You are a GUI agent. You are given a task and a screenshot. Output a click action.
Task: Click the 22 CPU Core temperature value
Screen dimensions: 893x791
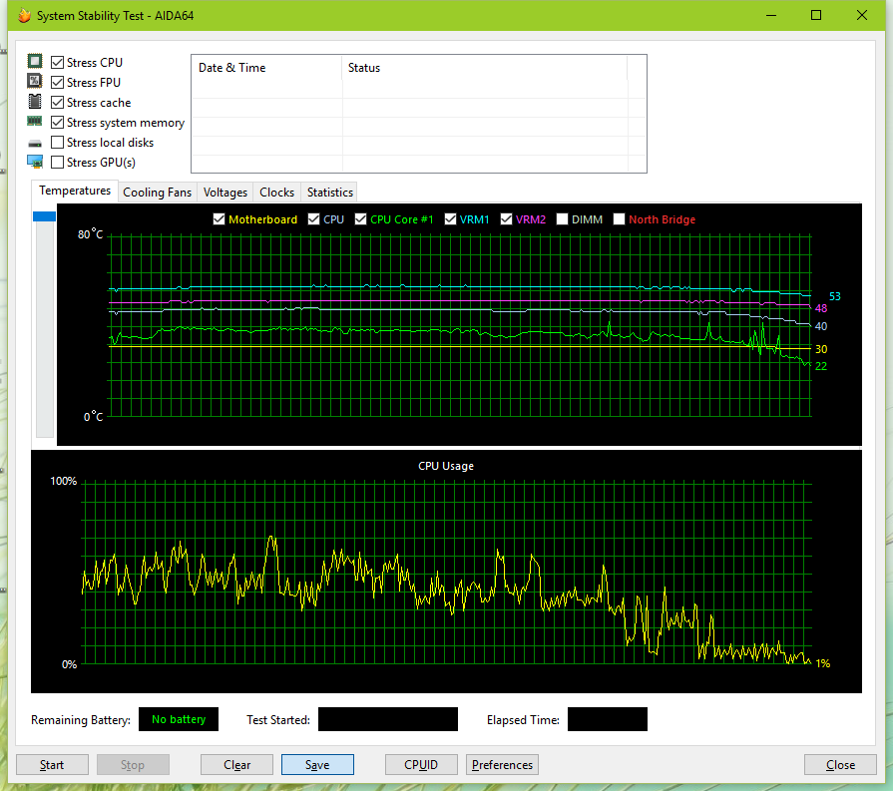point(821,366)
